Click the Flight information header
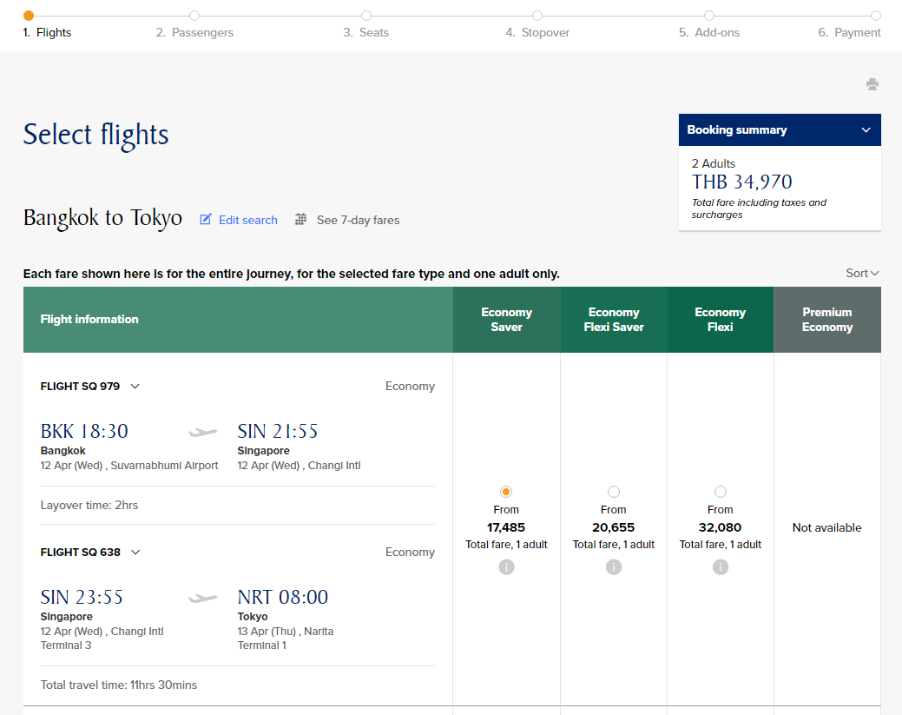Screen dimensions: 902x715 click(89, 320)
